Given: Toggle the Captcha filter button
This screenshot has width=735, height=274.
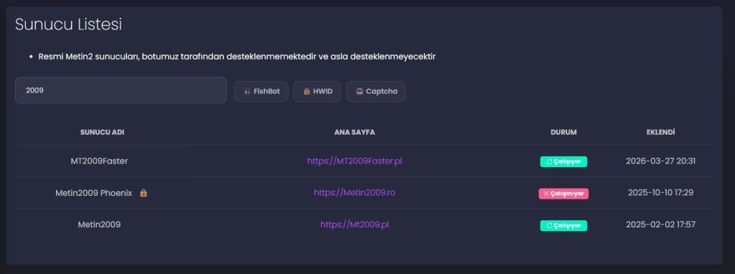Looking at the screenshot, I should pyautogui.click(x=376, y=92).
